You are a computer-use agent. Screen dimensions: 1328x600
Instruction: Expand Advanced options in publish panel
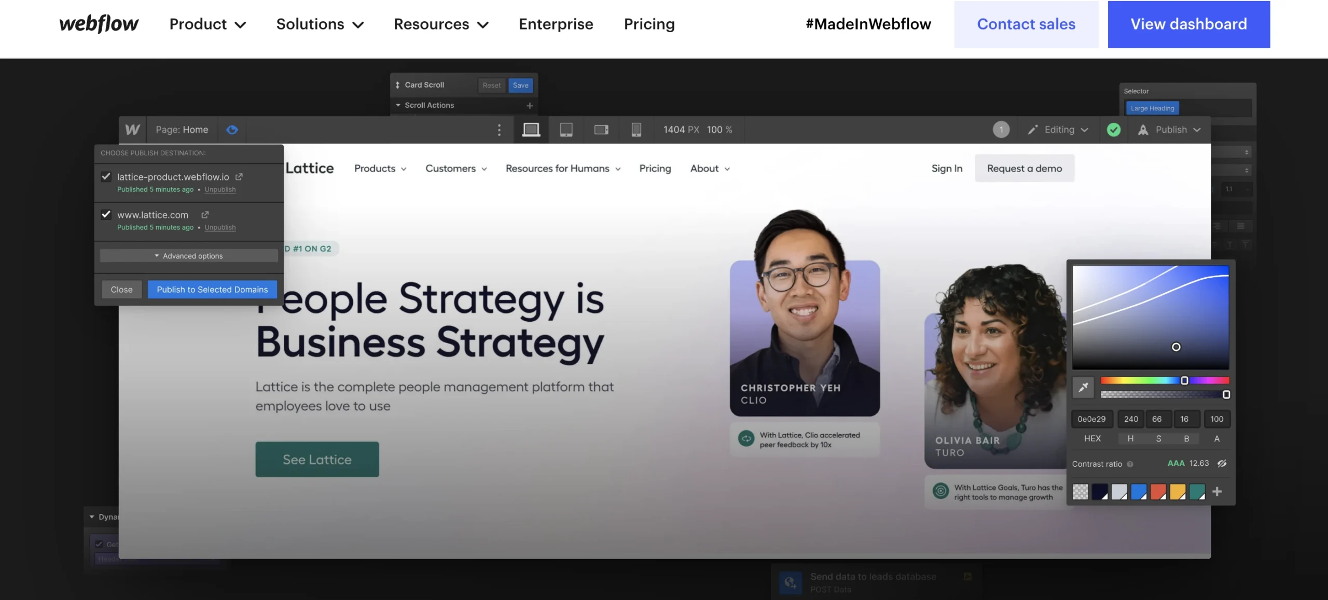tap(189, 256)
